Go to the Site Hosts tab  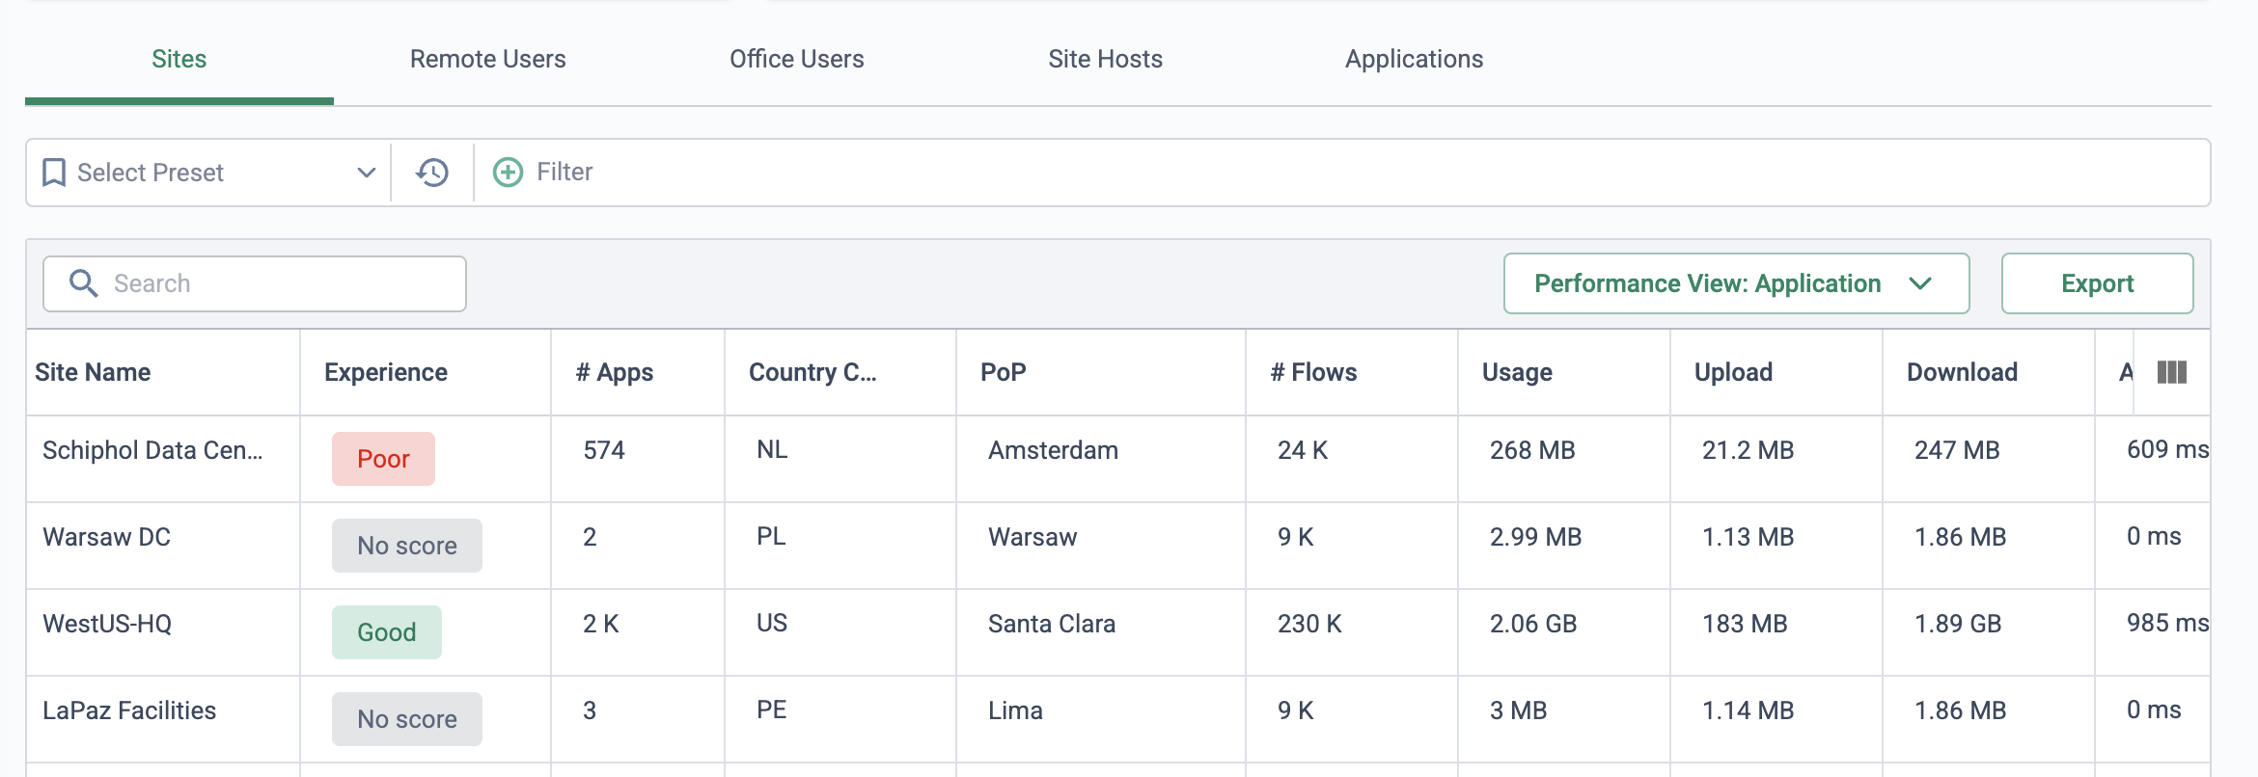1106,60
